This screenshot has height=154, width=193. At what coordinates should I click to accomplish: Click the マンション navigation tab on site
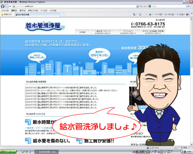[128, 32]
